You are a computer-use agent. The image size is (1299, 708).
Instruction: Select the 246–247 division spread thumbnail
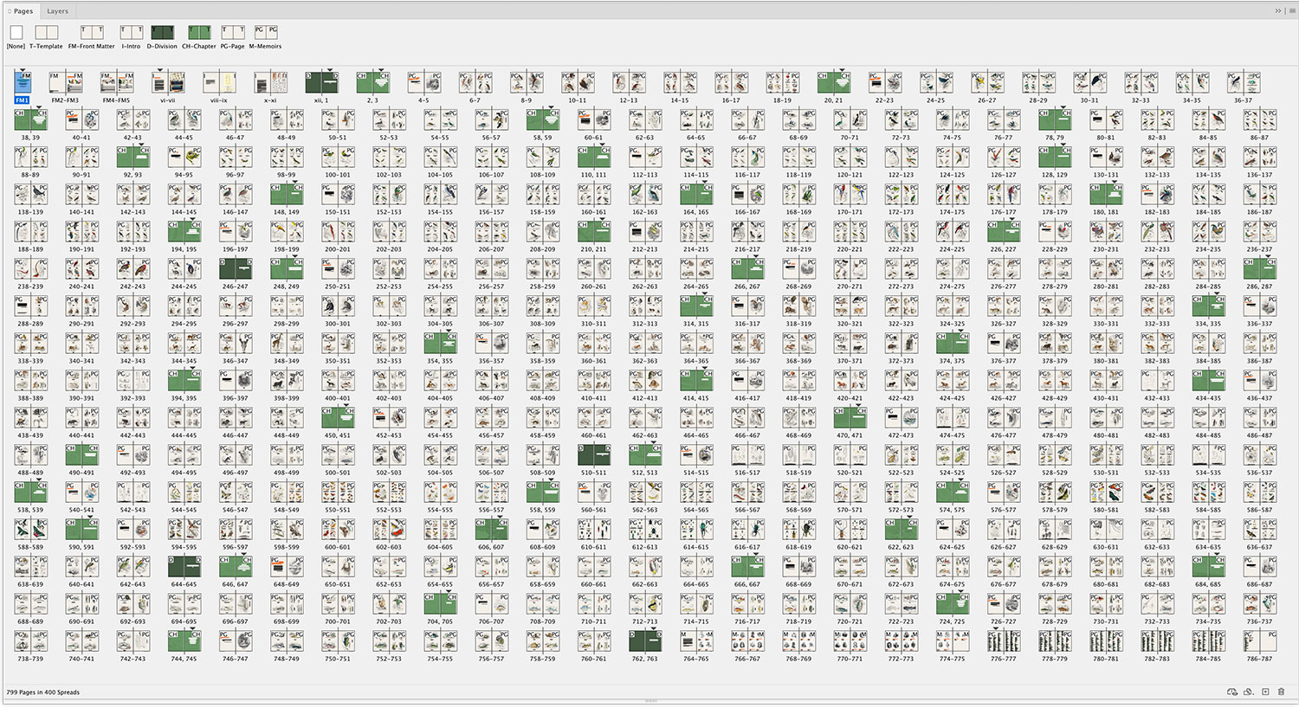tap(235, 269)
